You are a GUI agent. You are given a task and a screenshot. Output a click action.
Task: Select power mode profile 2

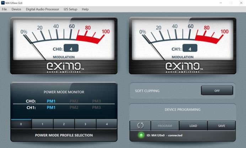point(64,124)
